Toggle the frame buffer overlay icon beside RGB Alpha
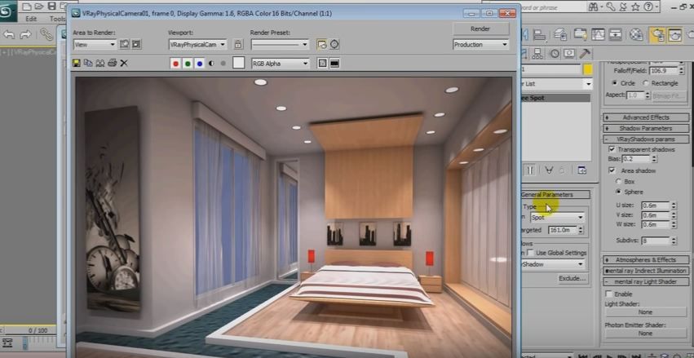694x358 pixels. pyautogui.click(x=322, y=64)
